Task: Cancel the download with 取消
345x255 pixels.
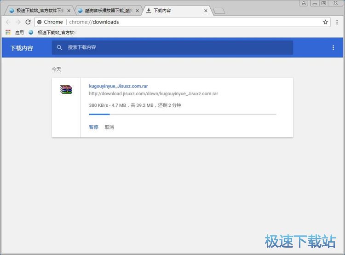Action: [x=109, y=127]
